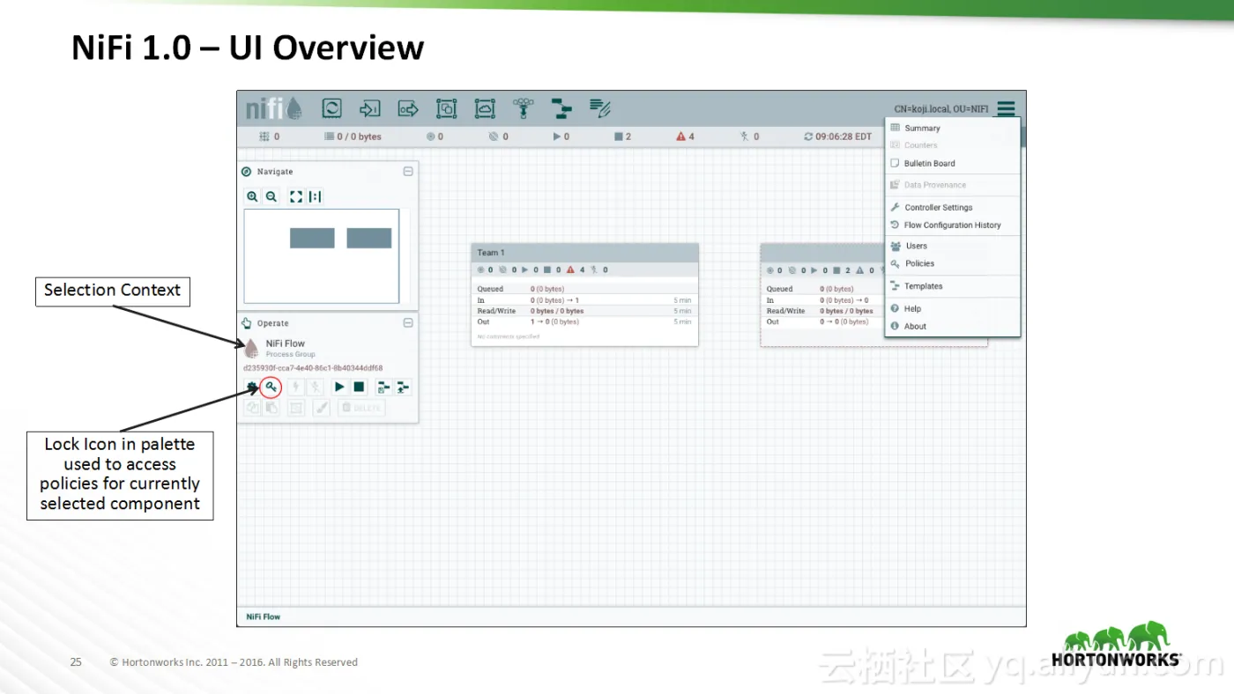The width and height of the screenshot is (1234, 694).
Task: Click the Enable lightning icon in Operate
Action: coord(296,387)
